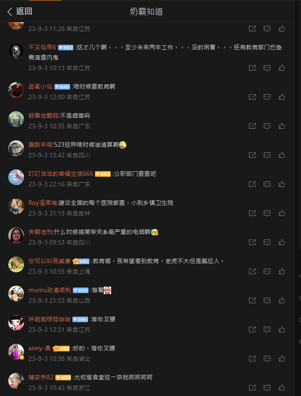Like the comment by 不灭仙帝6
This screenshot has height=396, width=301.
pyautogui.click(x=282, y=68)
